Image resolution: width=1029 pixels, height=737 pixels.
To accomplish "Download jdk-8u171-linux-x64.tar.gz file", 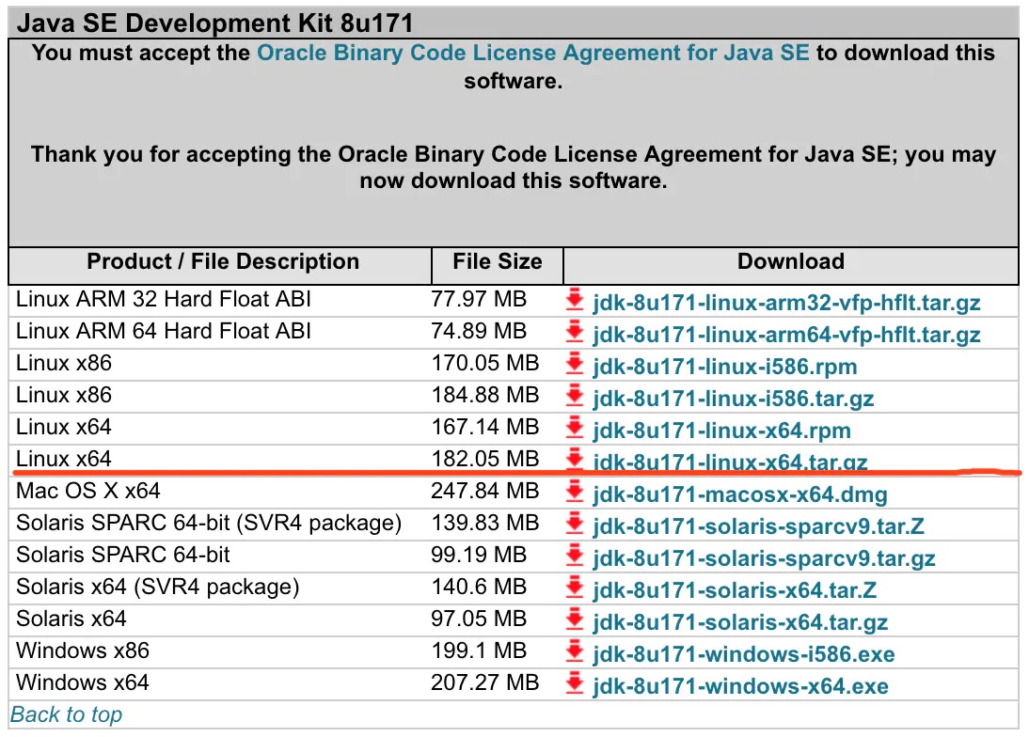I will pos(730,462).
